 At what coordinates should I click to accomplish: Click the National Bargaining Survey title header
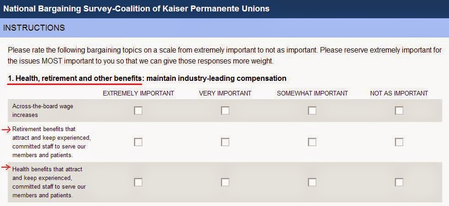[136, 9]
